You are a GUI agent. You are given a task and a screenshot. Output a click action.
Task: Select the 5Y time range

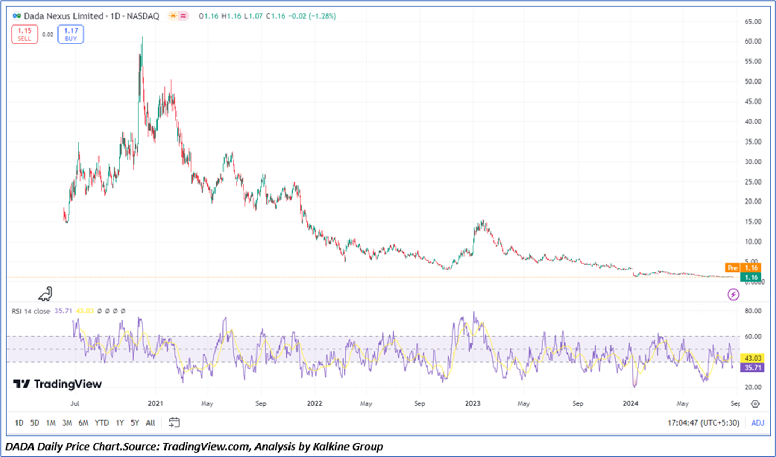tap(135, 423)
